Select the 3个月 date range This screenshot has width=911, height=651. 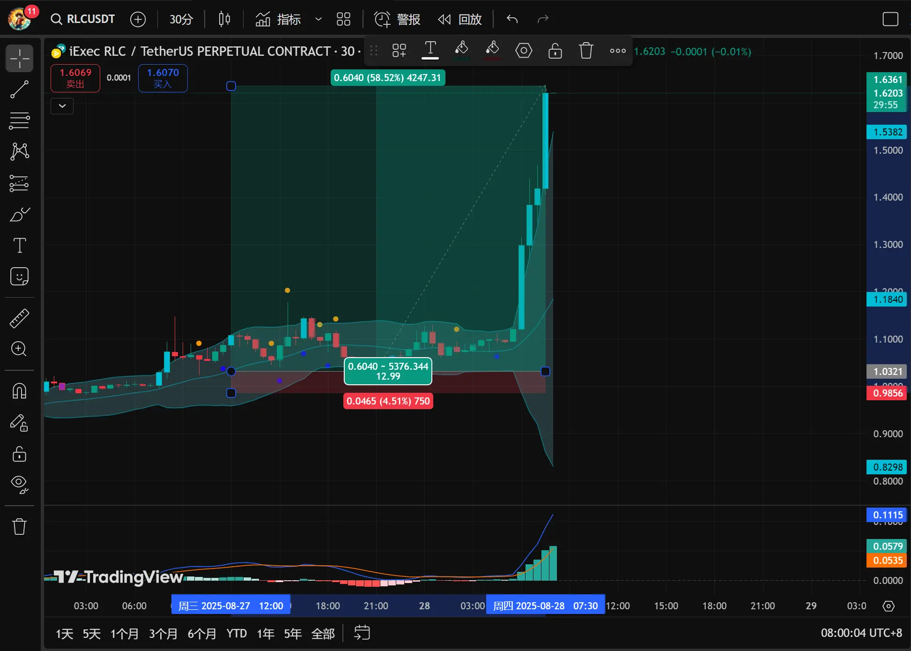[163, 634]
